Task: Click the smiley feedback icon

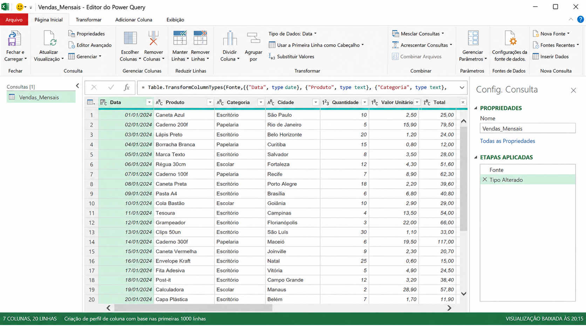Action: pyautogui.click(x=20, y=7)
